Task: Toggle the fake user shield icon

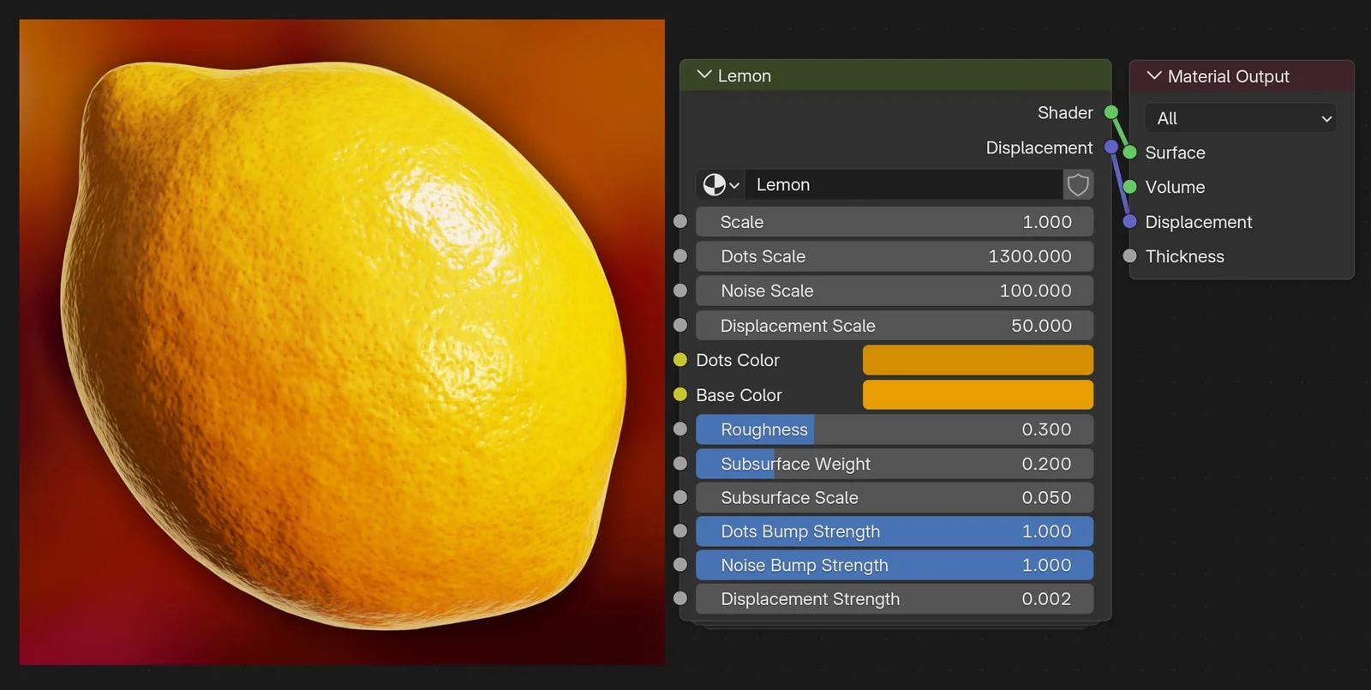Action: coord(1078,184)
